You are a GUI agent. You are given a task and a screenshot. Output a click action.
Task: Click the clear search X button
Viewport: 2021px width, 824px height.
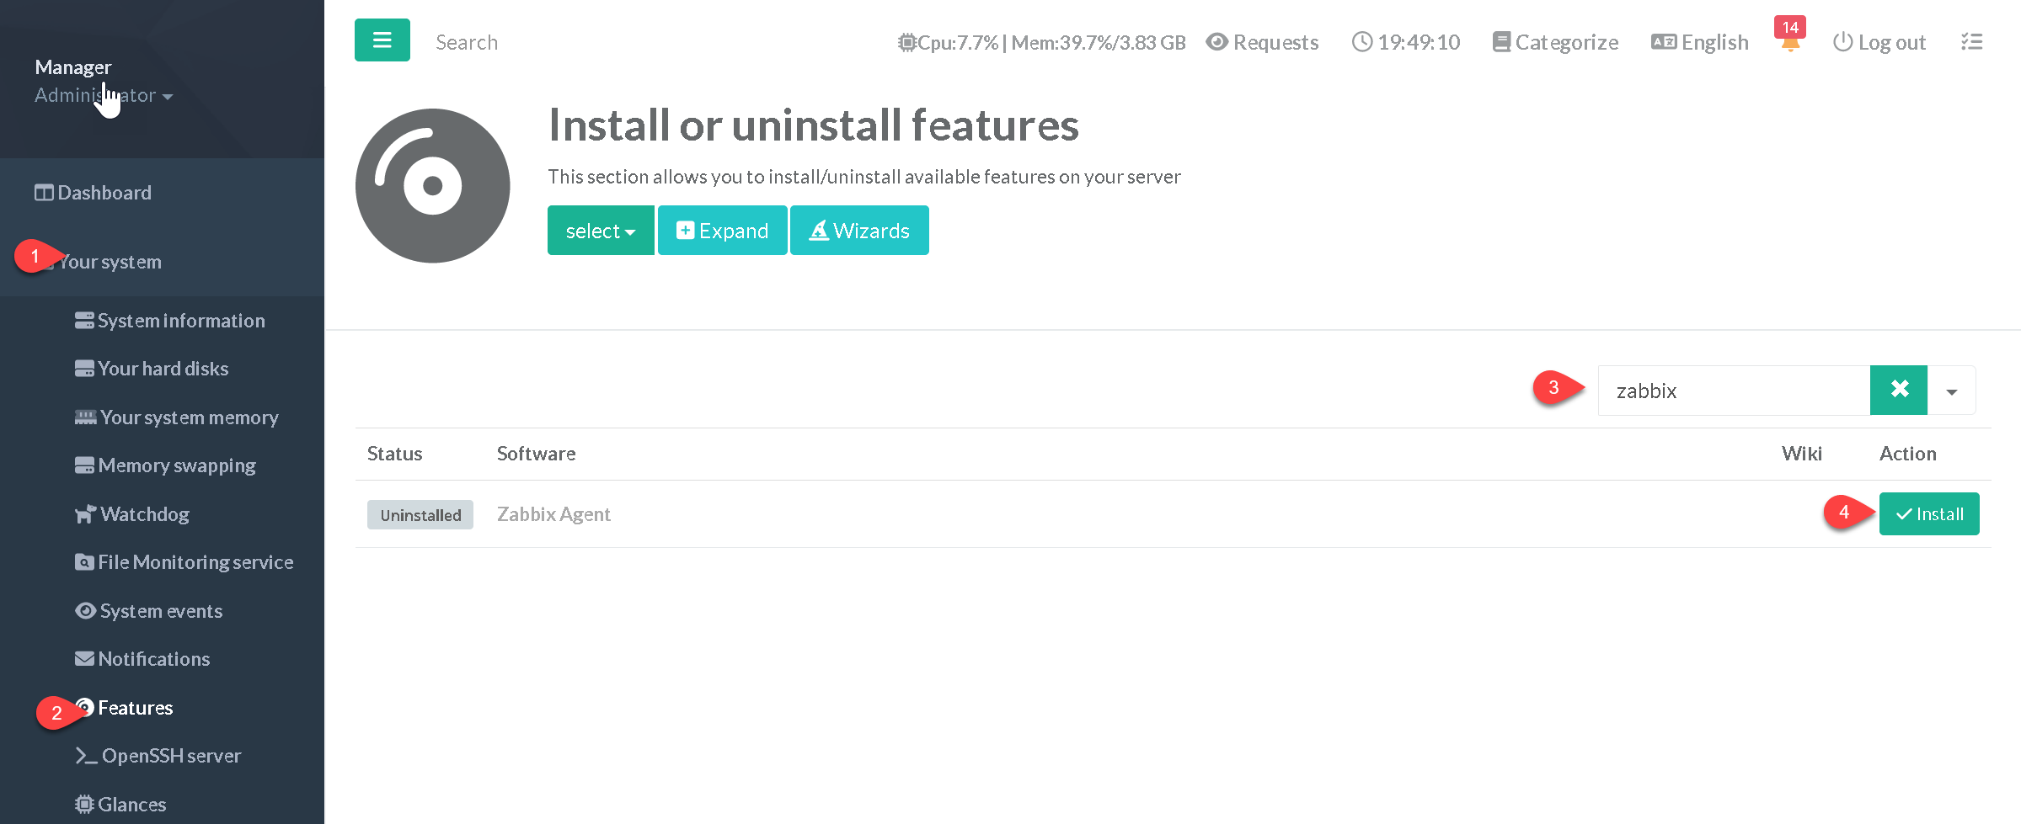(x=1898, y=390)
